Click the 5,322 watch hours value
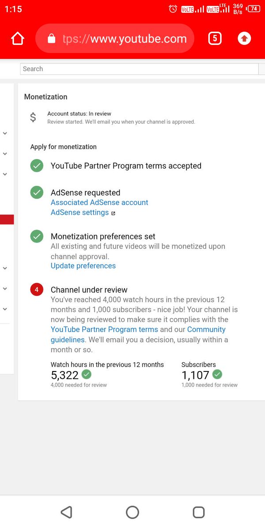Screen dimensions: 265x530 pos(64,375)
